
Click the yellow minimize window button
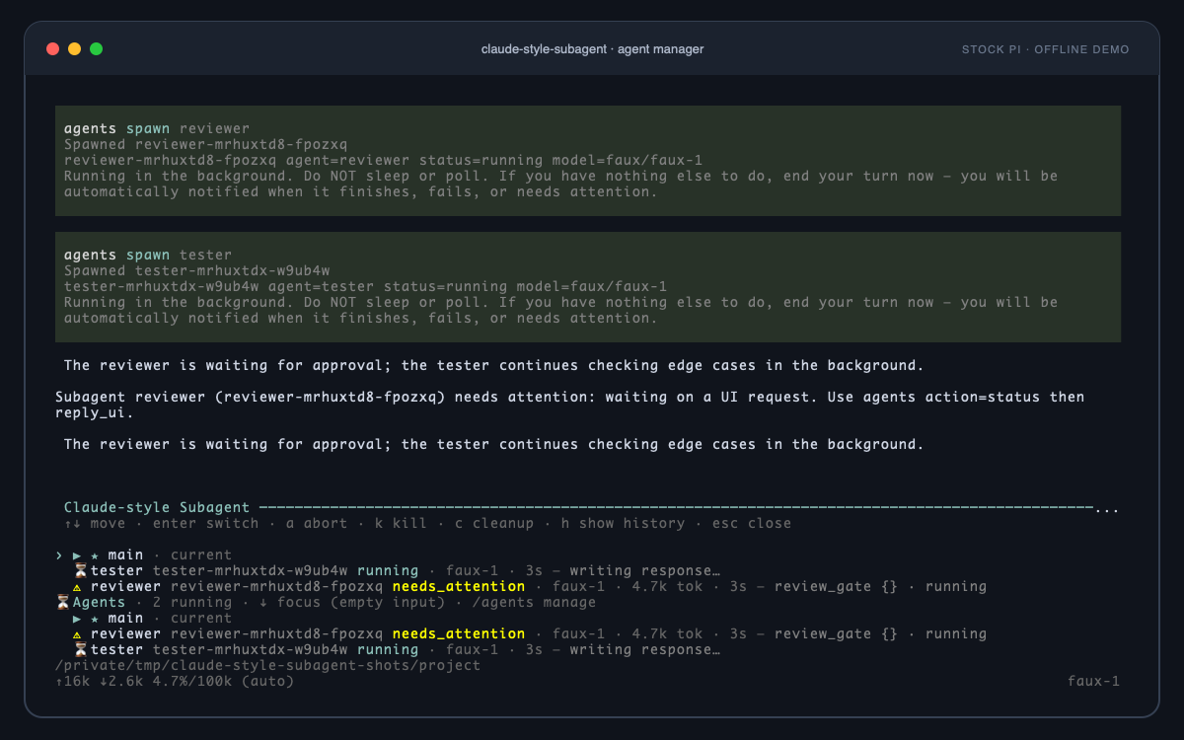click(x=74, y=48)
